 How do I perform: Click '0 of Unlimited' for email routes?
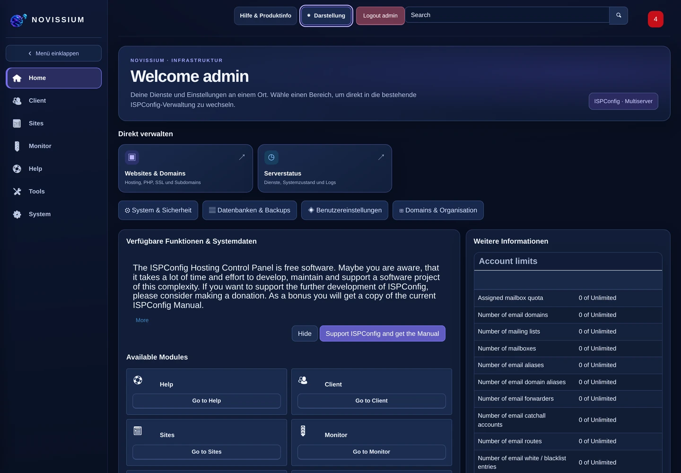pos(597,441)
